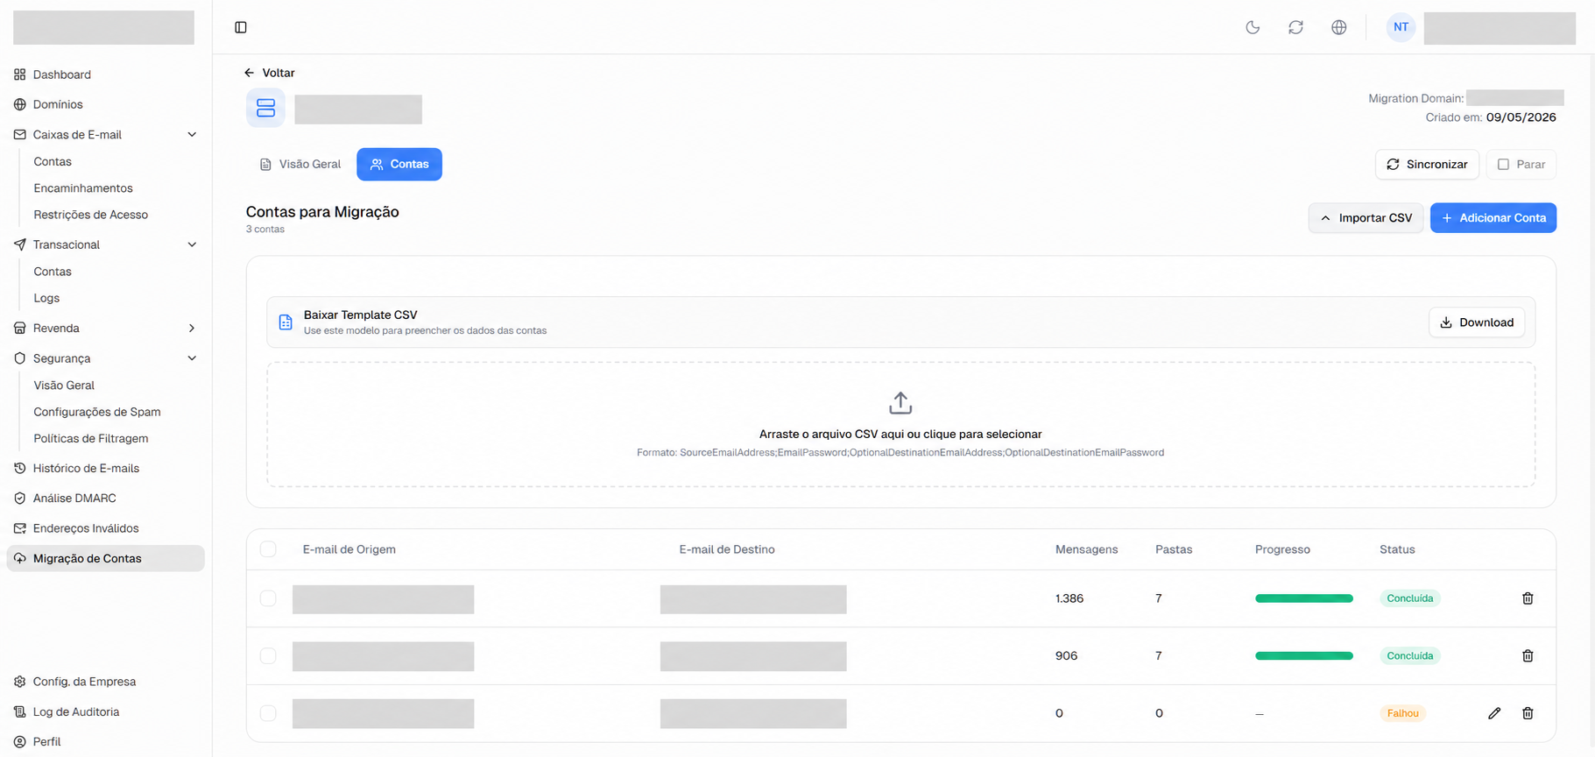Check the failed account row

pyautogui.click(x=268, y=713)
